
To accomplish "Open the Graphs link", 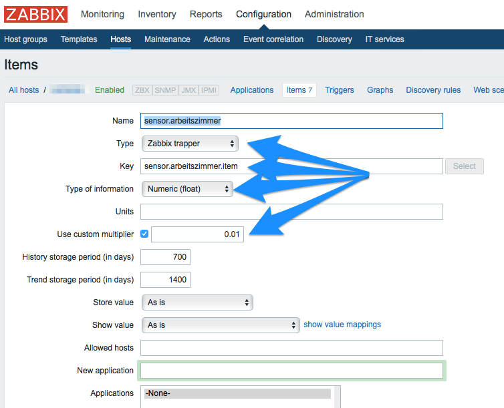I will pyautogui.click(x=380, y=90).
